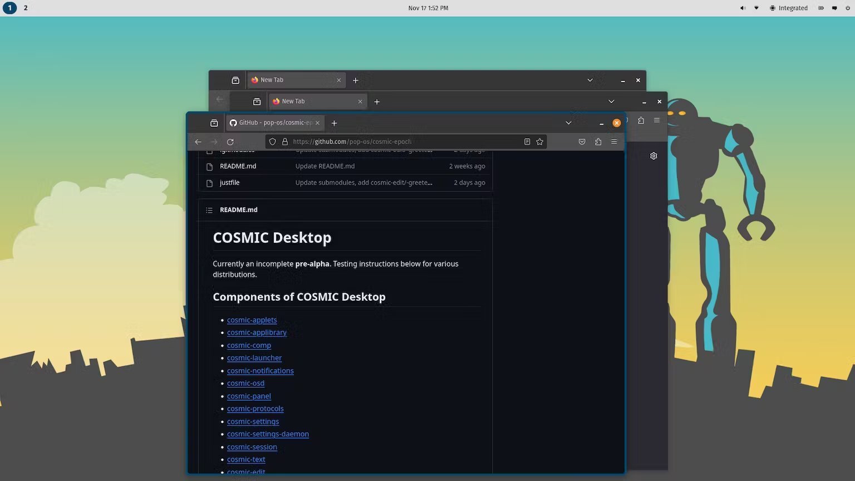The height and width of the screenshot is (481, 855).
Task: Open the hamburger menu in the front GitHub window
Action: pyautogui.click(x=614, y=142)
